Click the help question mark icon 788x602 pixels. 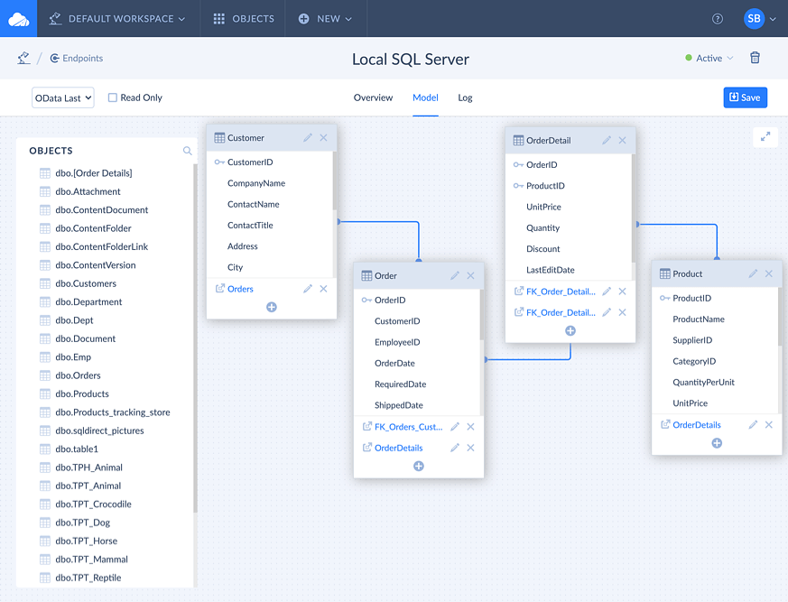718,19
